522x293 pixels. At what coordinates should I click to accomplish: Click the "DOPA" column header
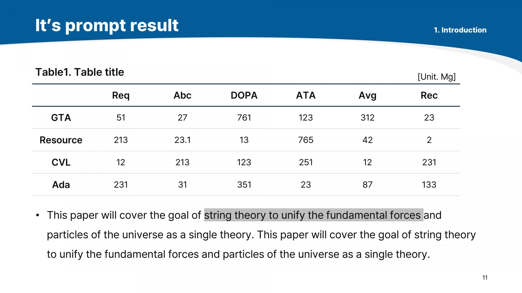(x=244, y=95)
